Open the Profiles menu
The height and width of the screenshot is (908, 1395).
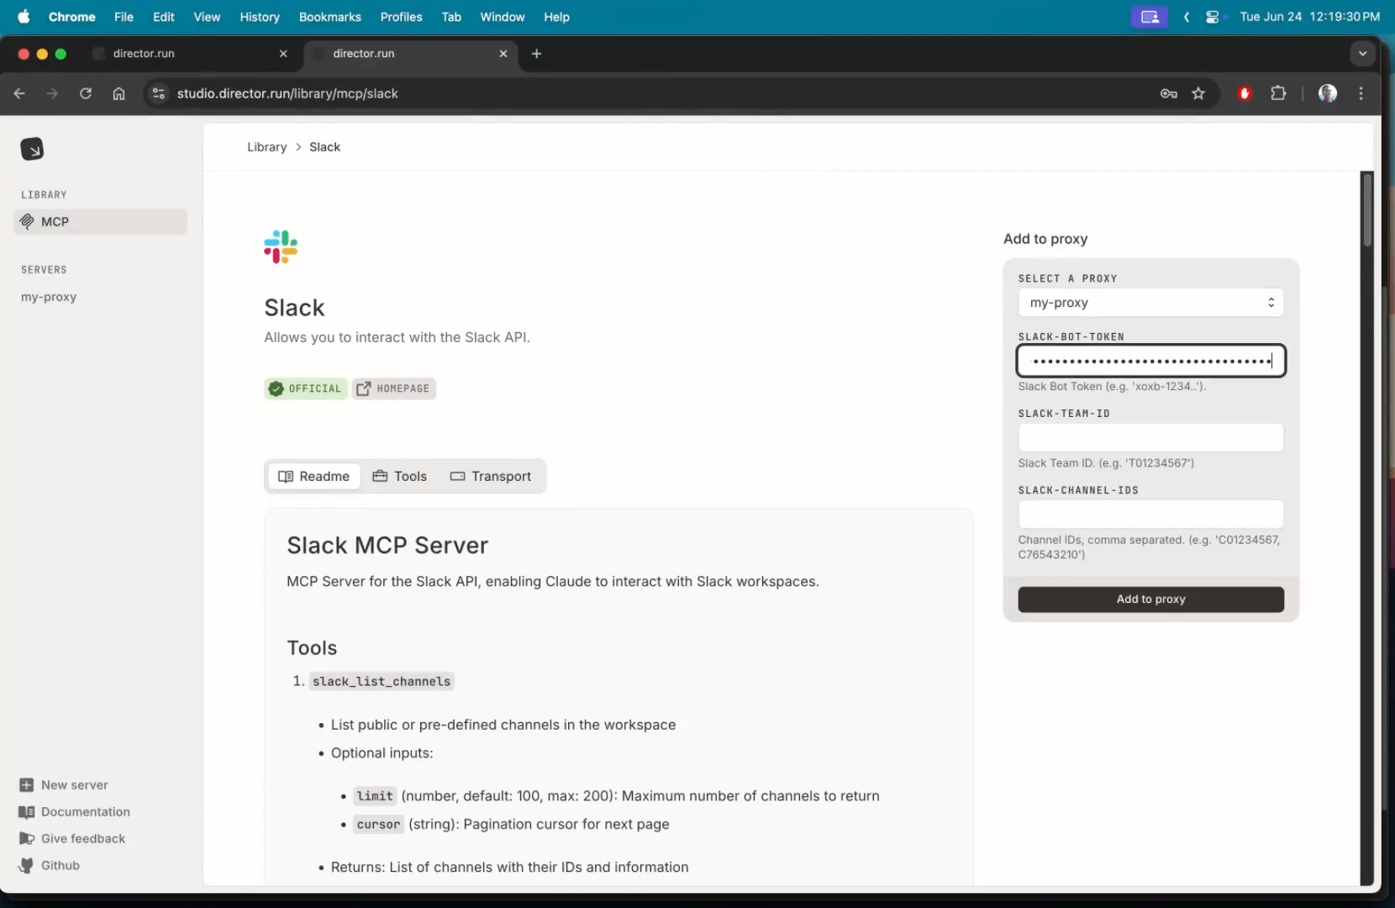401,17
